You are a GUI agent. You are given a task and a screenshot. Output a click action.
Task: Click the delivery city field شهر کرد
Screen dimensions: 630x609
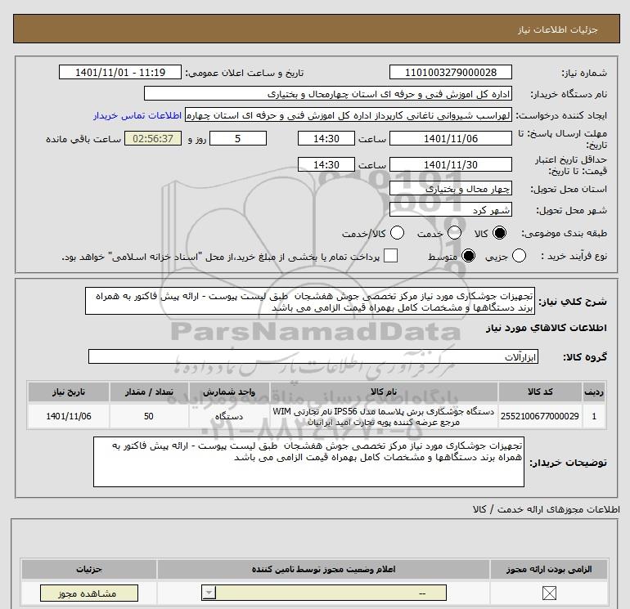pyautogui.click(x=450, y=210)
